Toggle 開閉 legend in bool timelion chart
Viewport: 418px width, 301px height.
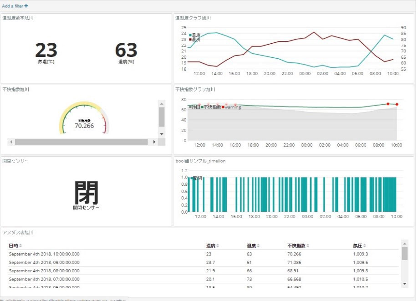coord(196,178)
